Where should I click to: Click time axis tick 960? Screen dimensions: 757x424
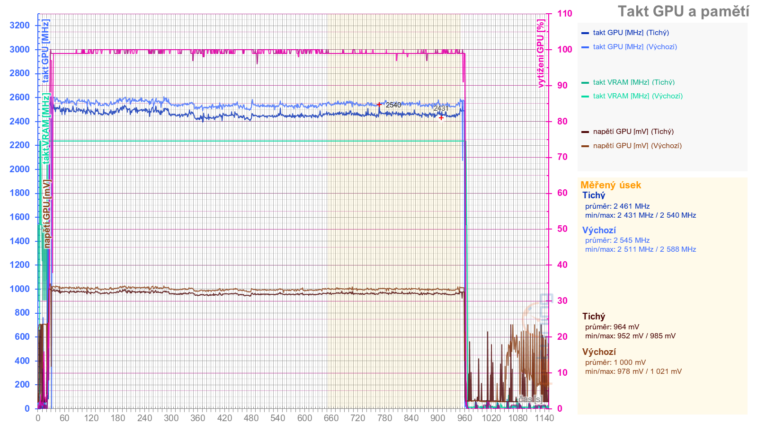(x=464, y=418)
